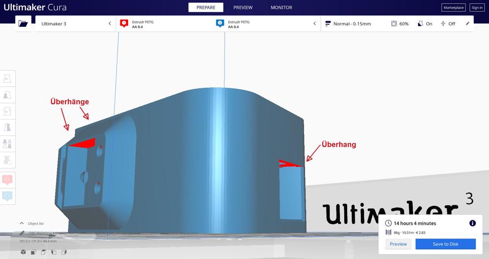Viewport: 489px width, 259px height.
Task: Click the infill 60% icon
Action: pos(394,23)
